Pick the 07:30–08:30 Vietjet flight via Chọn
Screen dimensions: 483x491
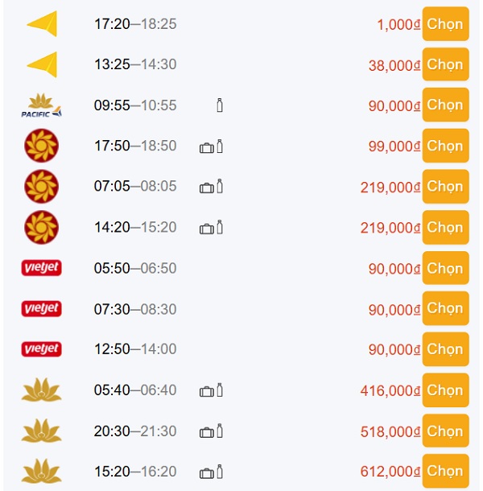(445, 308)
